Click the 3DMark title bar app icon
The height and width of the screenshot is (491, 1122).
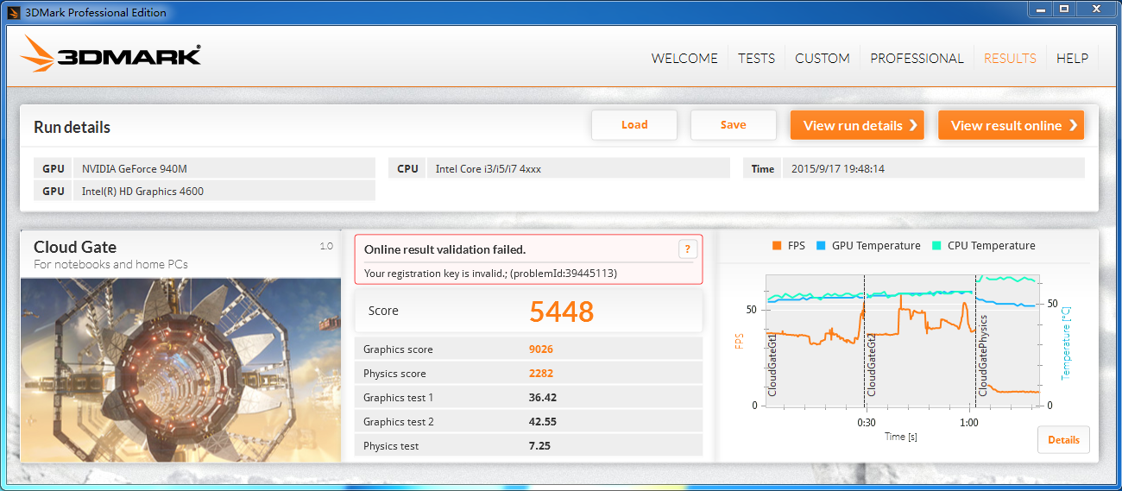[x=14, y=13]
